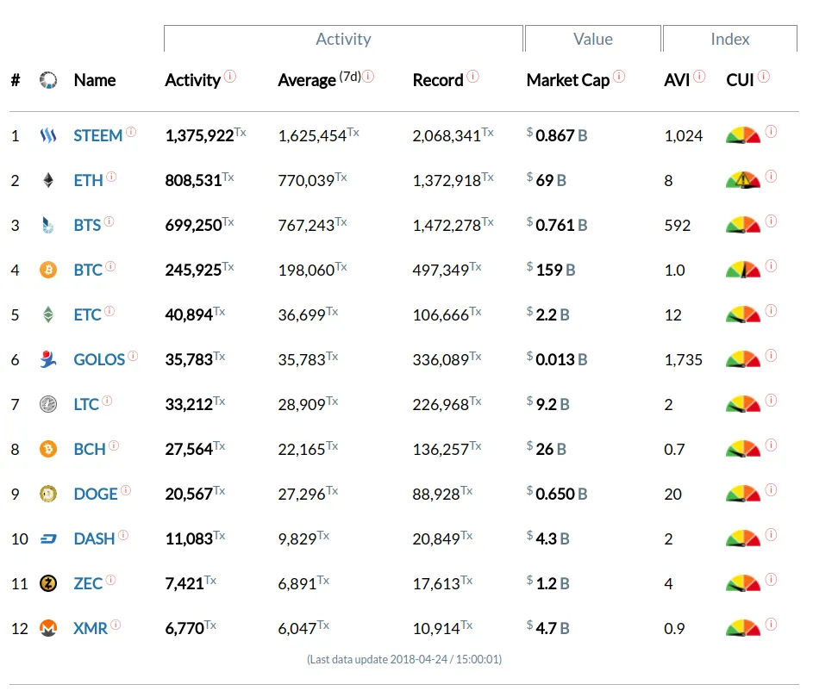Click the STEEM coin logo icon
813x697 pixels.
[x=48, y=136]
